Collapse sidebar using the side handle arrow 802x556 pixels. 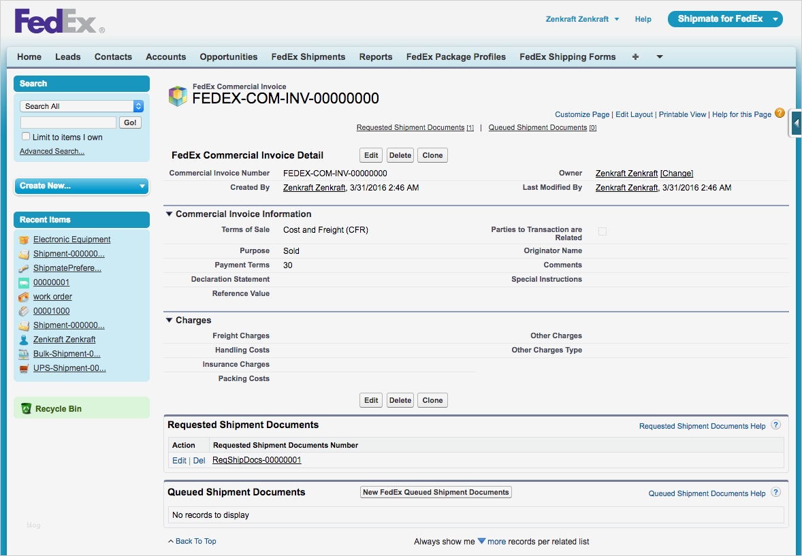796,123
